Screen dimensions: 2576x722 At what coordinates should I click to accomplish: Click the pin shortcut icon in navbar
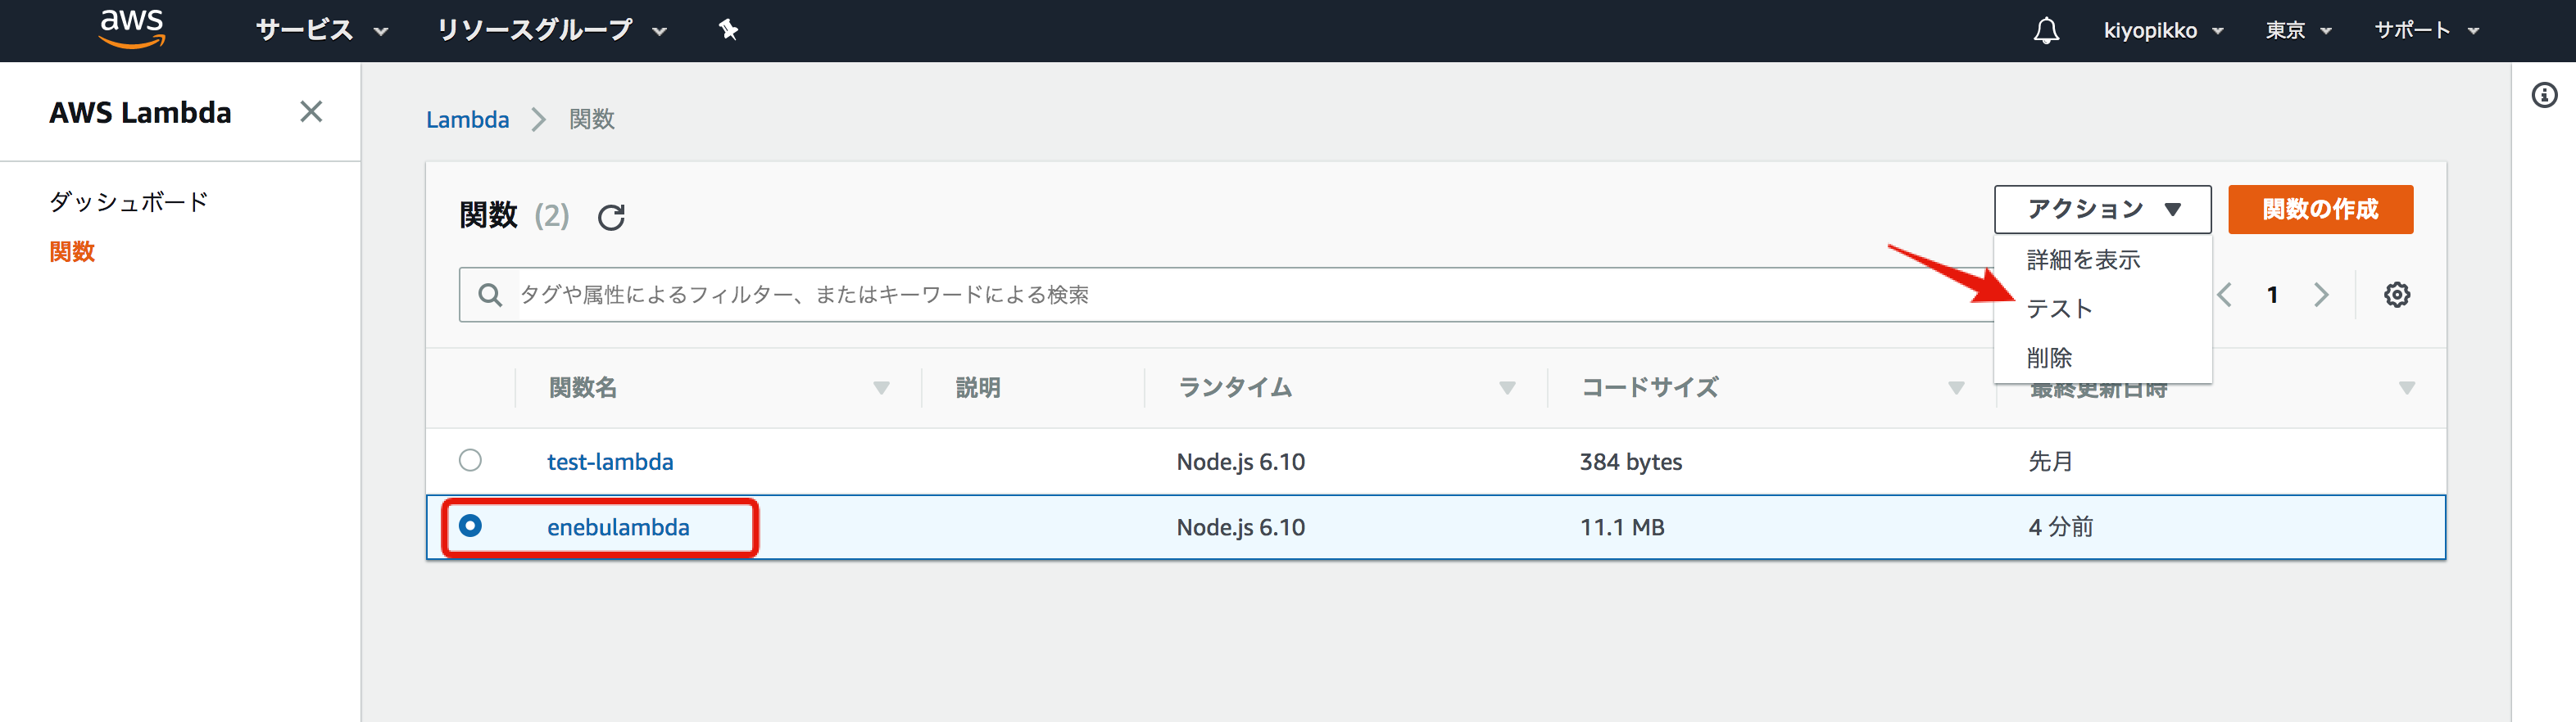click(x=728, y=30)
